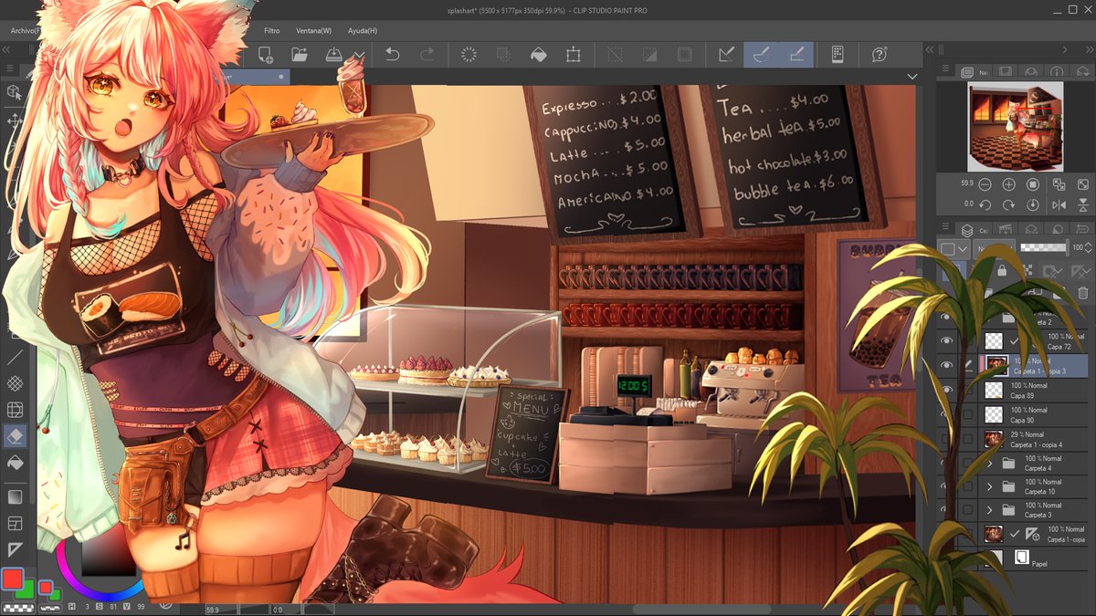The width and height of the screenshot is (1096, 616).
Task: Toggle visibility of Capa 89
Action: pos(947,389)
